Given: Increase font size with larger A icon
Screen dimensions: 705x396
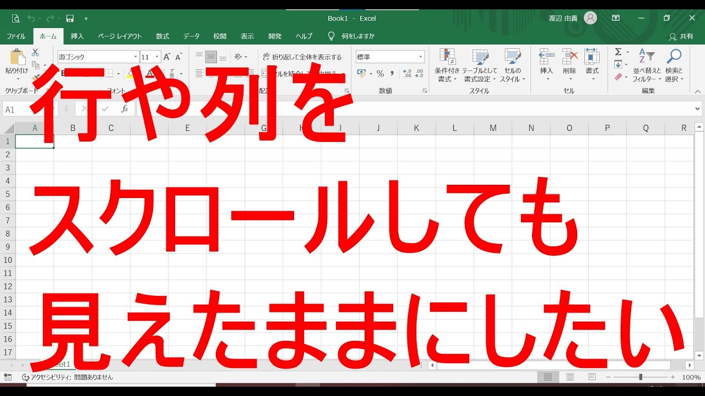Looking at the screenshot, I should pyautogui.click(x=167, y=57).
